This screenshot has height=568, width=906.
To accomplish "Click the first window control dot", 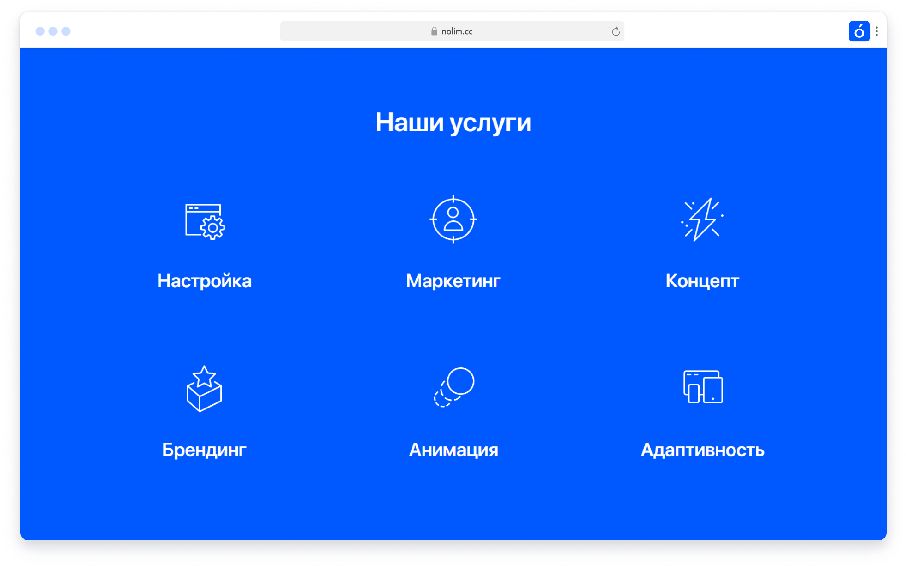I will coord(40,31).
